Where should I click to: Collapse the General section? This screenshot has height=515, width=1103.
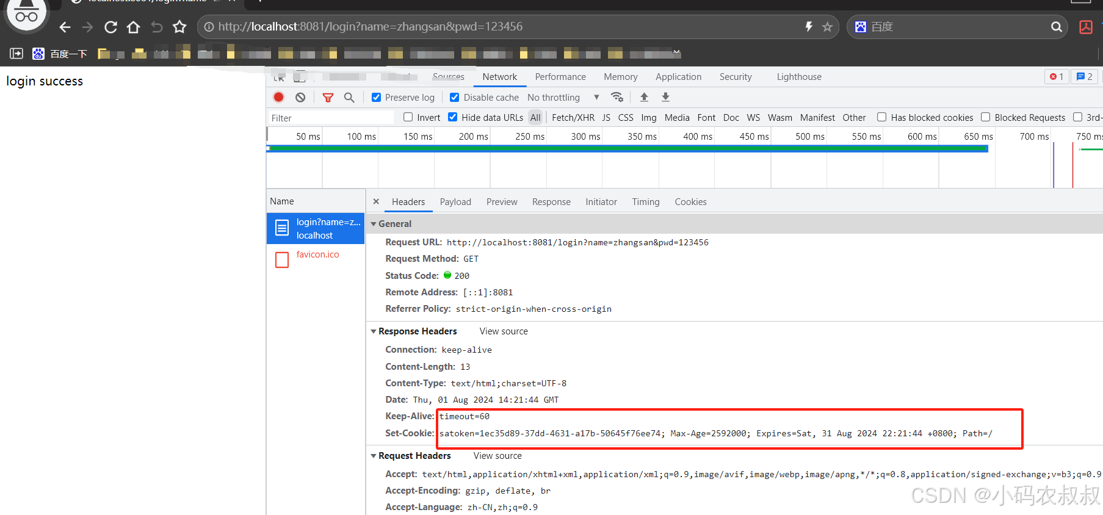[x=374, y=224]
